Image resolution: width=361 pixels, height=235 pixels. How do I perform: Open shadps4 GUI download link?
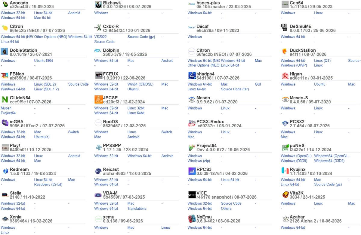coord(258,84)
